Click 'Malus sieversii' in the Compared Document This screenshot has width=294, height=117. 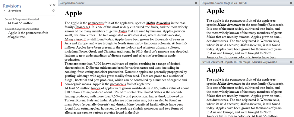pyautogui.click(x=75, y=39)
